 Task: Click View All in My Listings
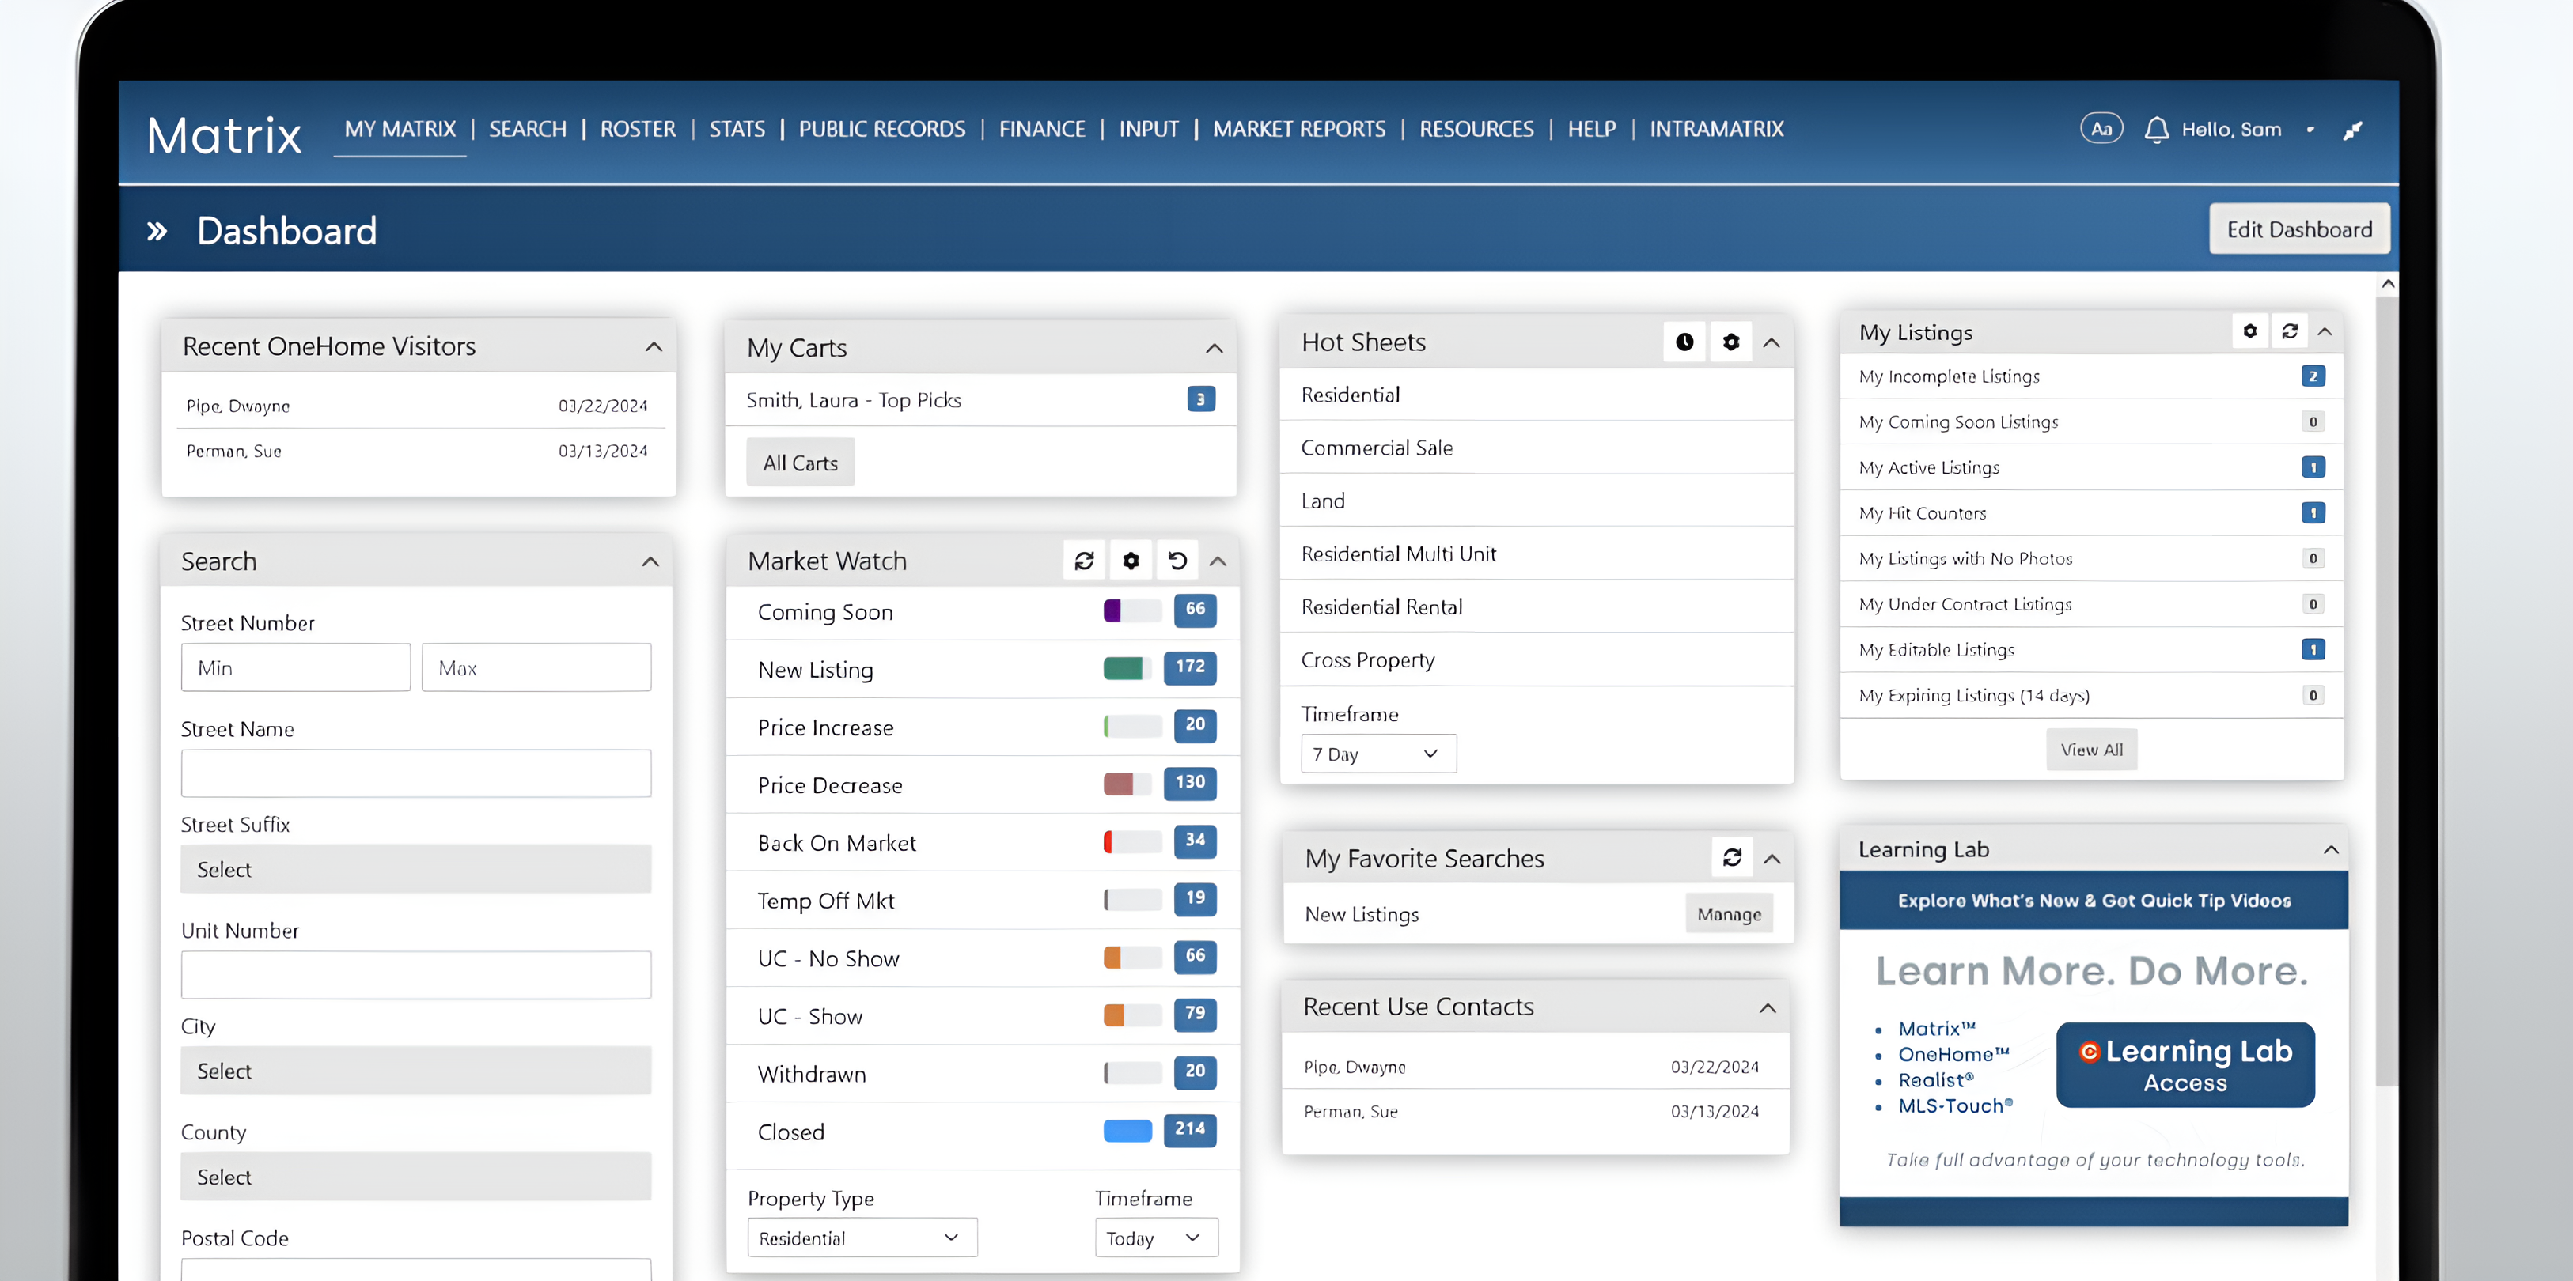click(2092, 750)
